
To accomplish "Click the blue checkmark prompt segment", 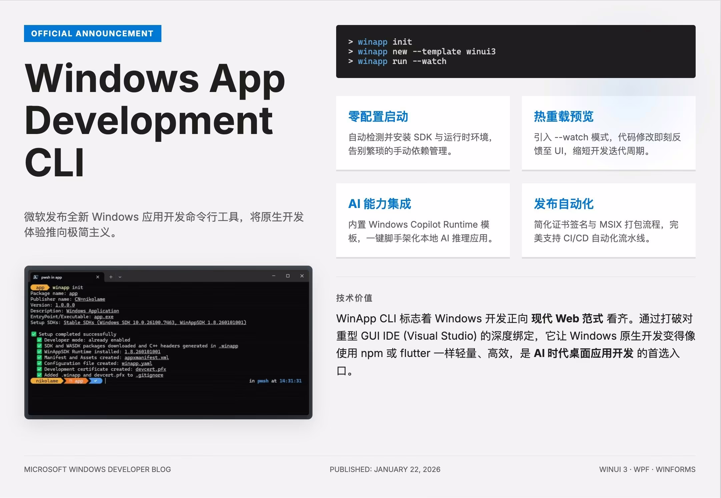I will tap(96, 381).
